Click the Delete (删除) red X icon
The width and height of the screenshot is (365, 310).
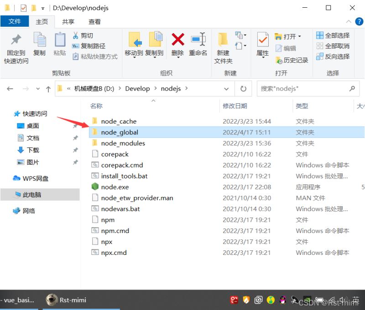point(177,41)
